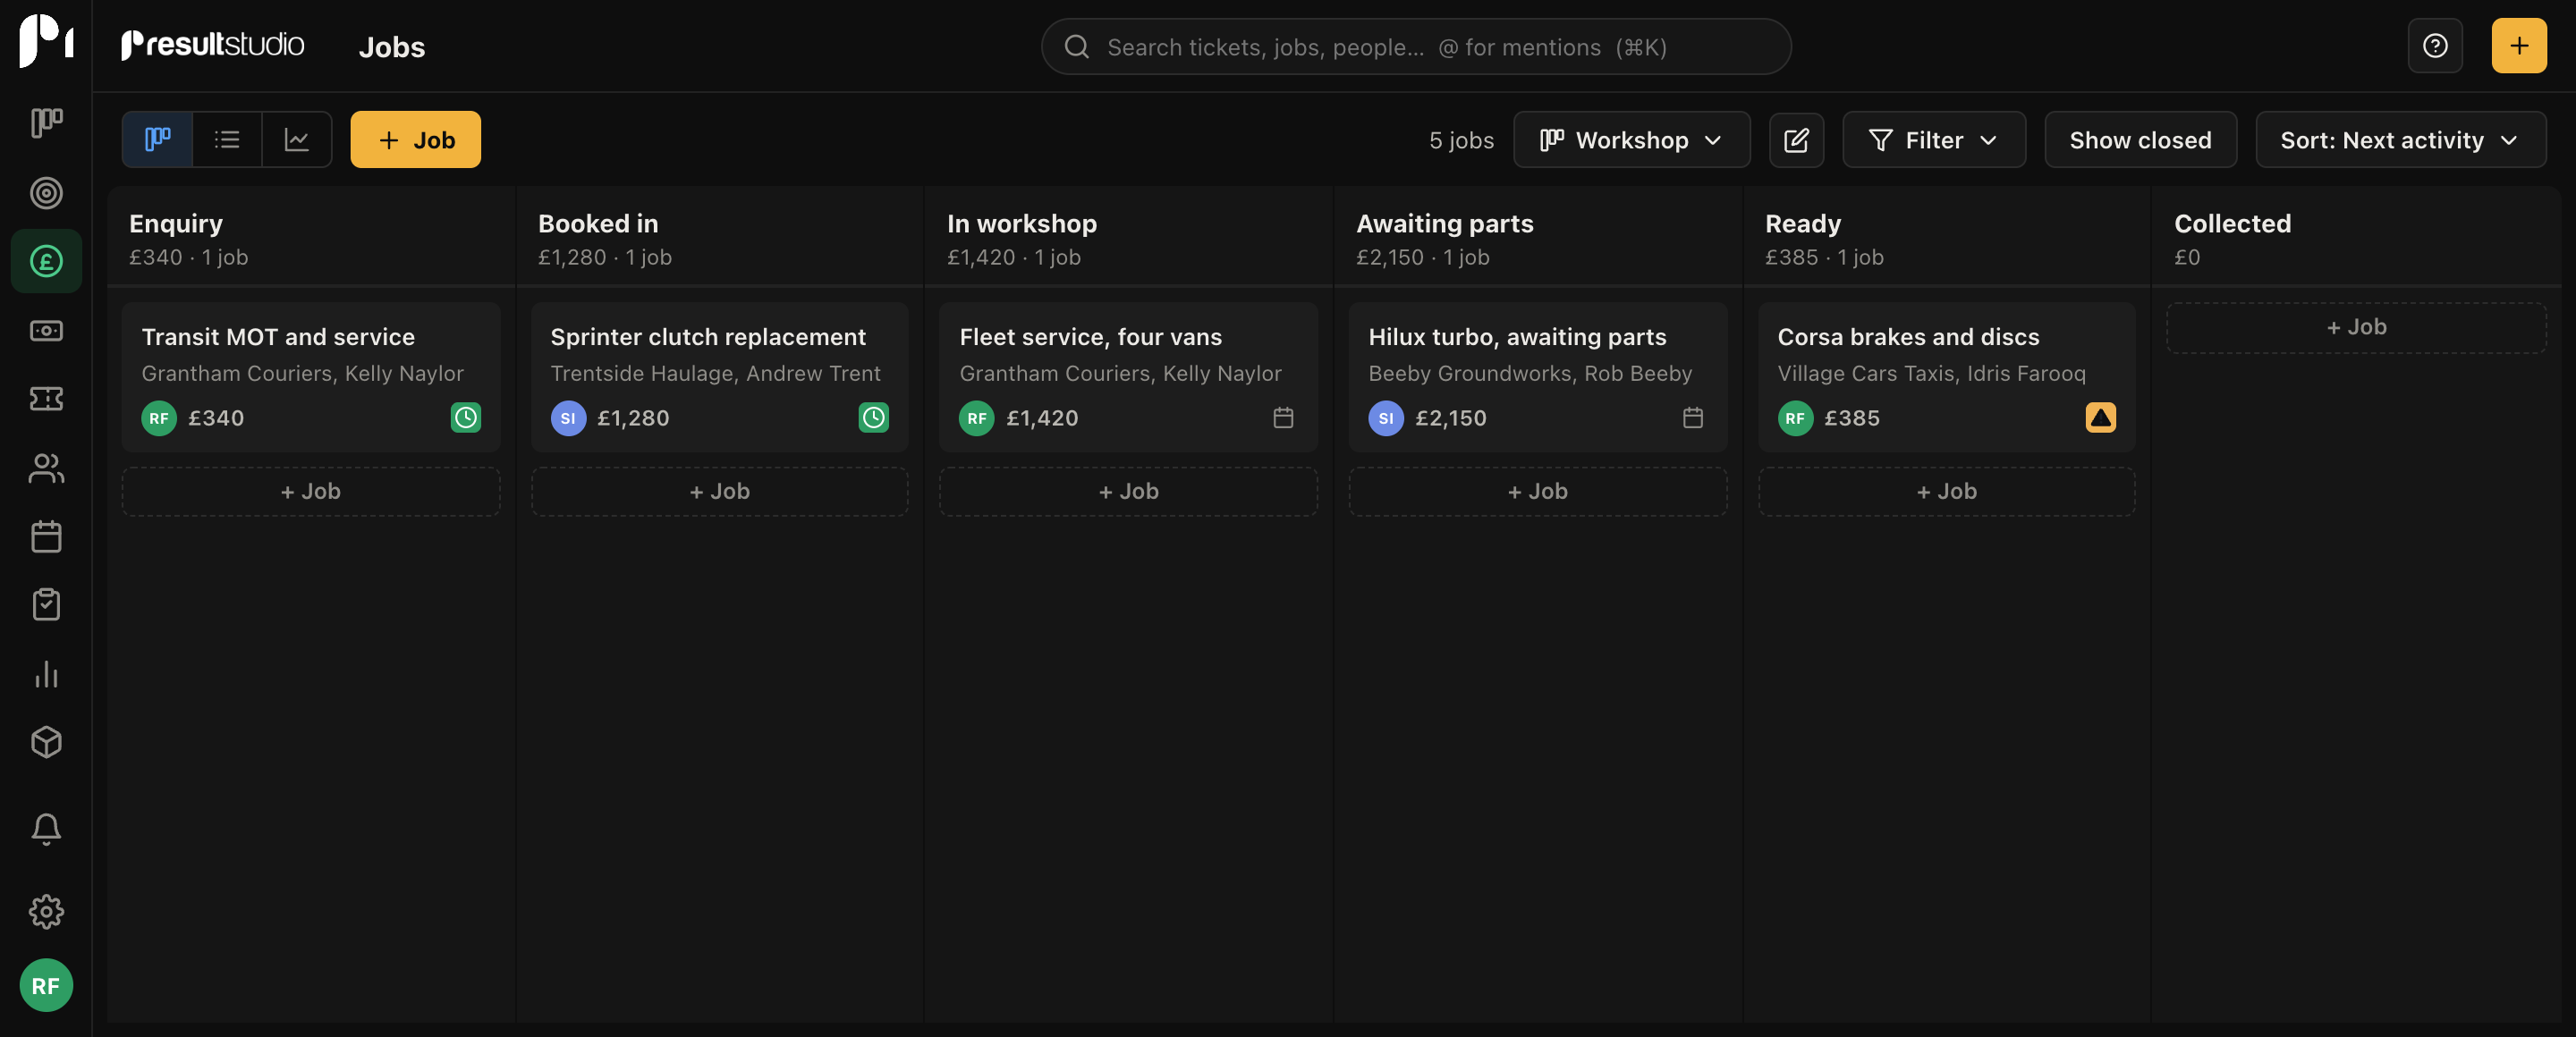Click the SI avatar on Hilux turbo card

point(1386,417)
